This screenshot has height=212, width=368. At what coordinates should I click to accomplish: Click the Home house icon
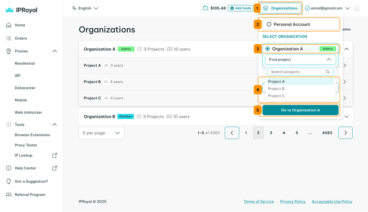[x=9, y=25]
